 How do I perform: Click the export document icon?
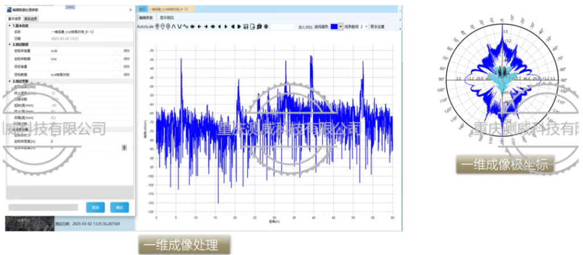point(252,26)
